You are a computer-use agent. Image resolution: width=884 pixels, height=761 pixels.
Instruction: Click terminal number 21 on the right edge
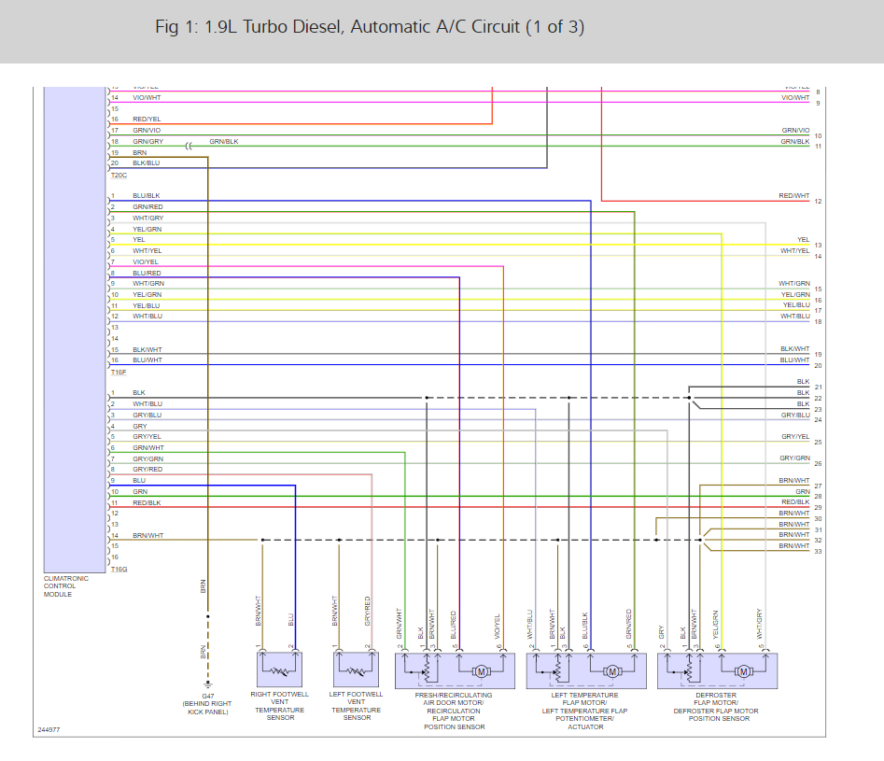(x=818, y=387)
